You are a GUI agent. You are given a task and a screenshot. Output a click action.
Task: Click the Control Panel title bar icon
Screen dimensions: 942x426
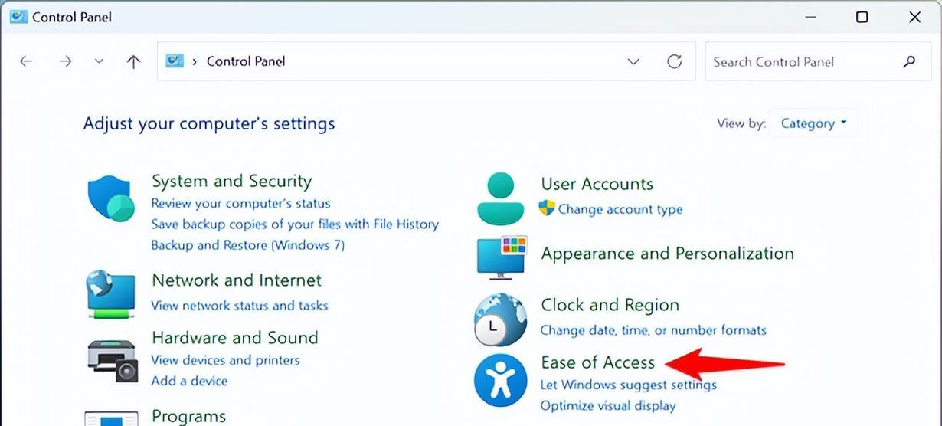(18, 16)
